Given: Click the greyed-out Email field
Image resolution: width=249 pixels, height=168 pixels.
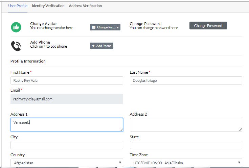Looking at the screenshot, I should pos(67,99).
